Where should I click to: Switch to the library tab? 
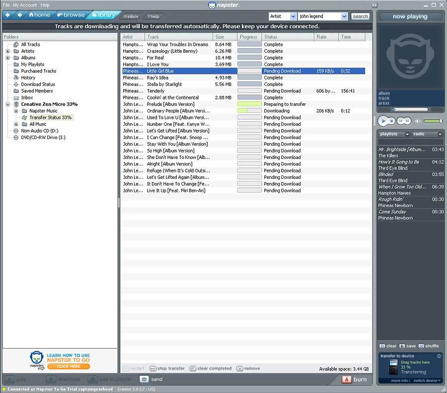point(103,15)
